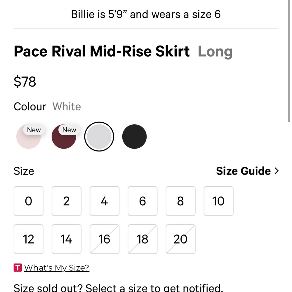The height and width of the screenshot is (292, 292).
Task: Select size 0
Action: [x=28, y=201]
